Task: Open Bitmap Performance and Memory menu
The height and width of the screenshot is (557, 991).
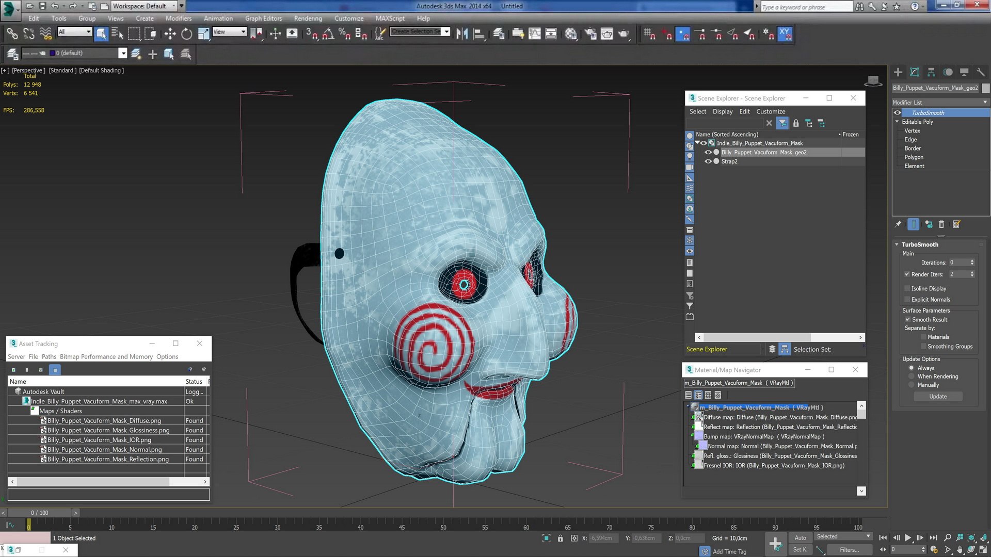Action: (106, 356)
